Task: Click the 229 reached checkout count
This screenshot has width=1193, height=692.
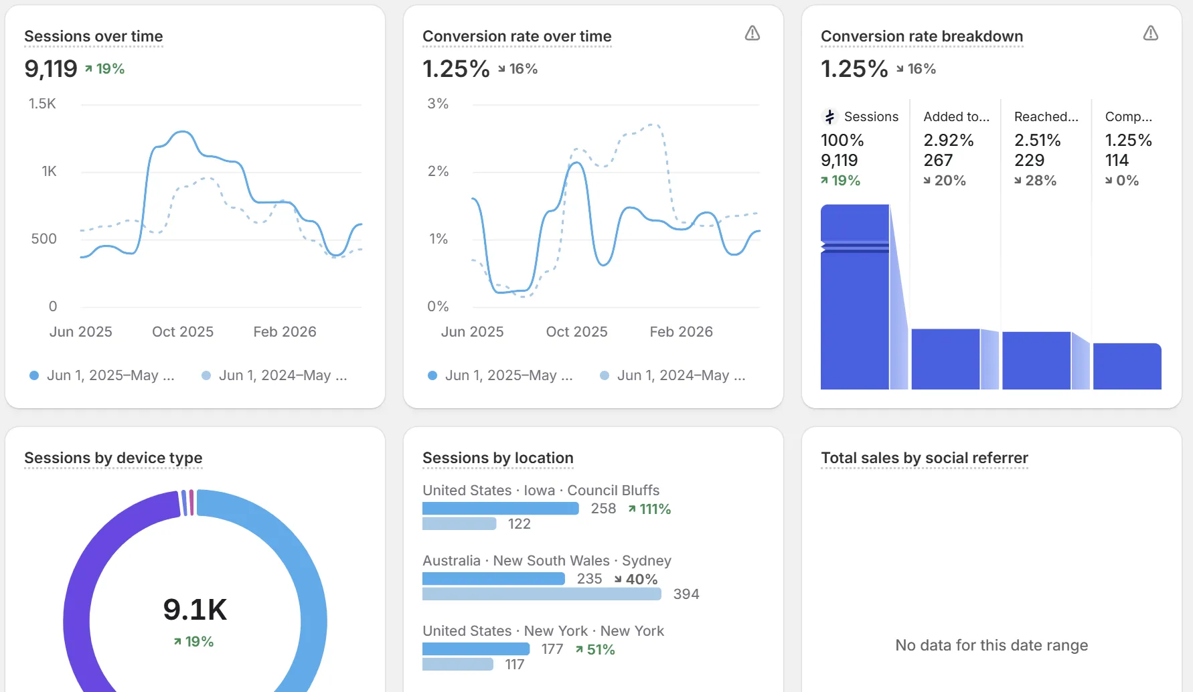Action: tap(1029, 160)
